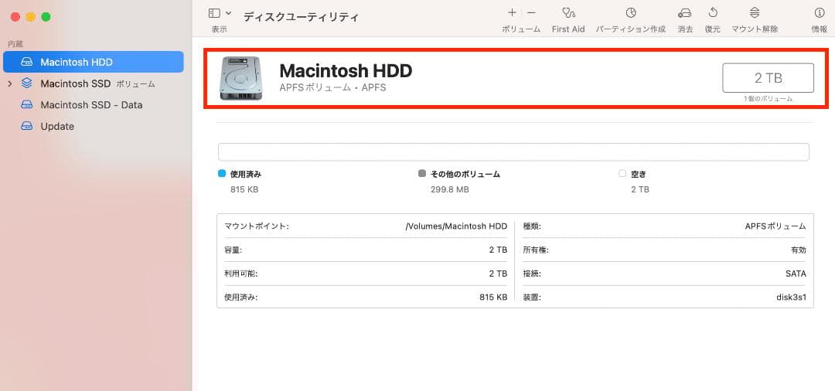Remove a volume with the minus icon
Screen dimensions: 835x391
531,13
